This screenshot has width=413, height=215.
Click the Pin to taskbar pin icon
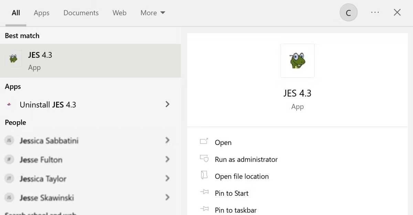click(x=204, y=209)
